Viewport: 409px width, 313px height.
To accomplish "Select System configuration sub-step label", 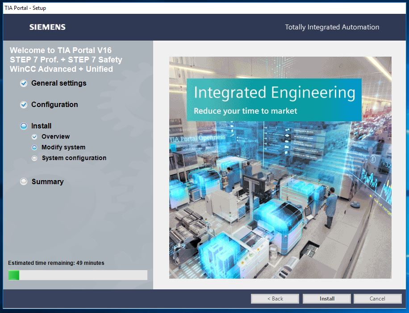I will click(74, 158).
